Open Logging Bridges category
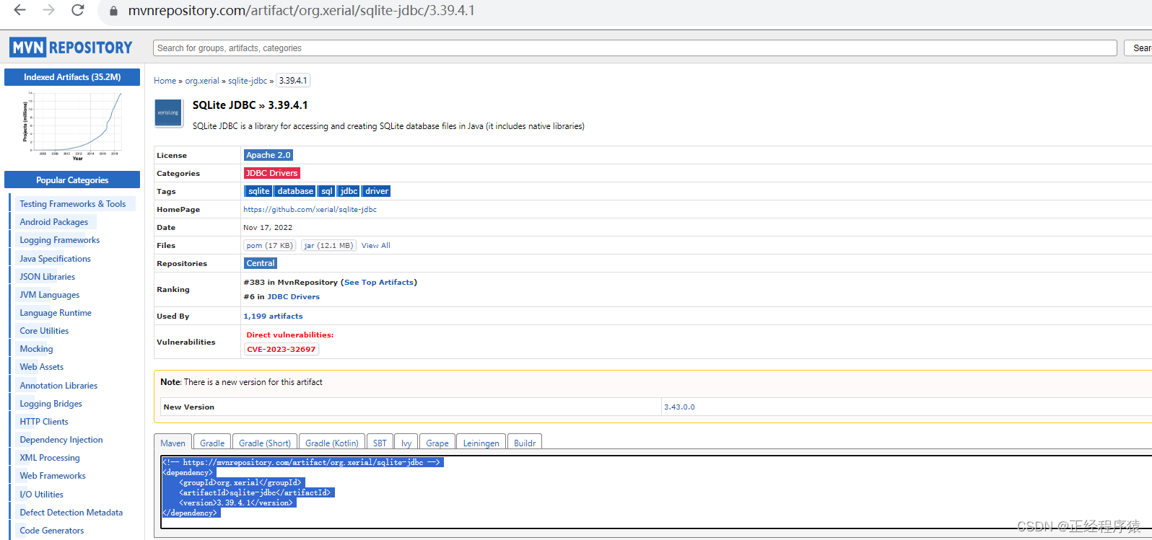This screenshot has height=540, width=1152. [51, 404]
